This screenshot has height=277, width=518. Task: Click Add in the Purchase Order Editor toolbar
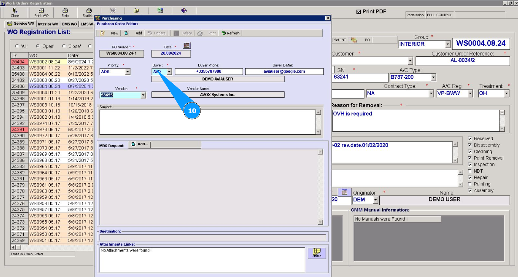133,33
